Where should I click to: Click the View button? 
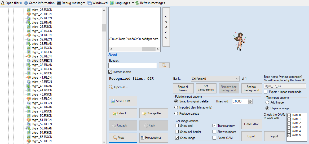coord(123,137)
